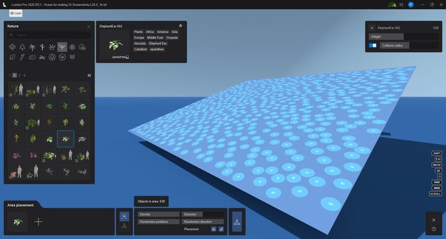446x239 pixels.
Task: Open the performance gauge in title bar
Action: pyautogui.click(x=393, y=5)
